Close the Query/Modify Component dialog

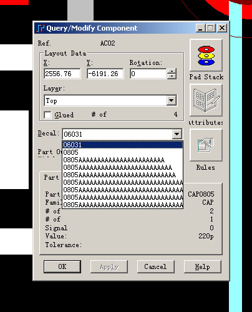pyautogui.click(x=222, y=28)
